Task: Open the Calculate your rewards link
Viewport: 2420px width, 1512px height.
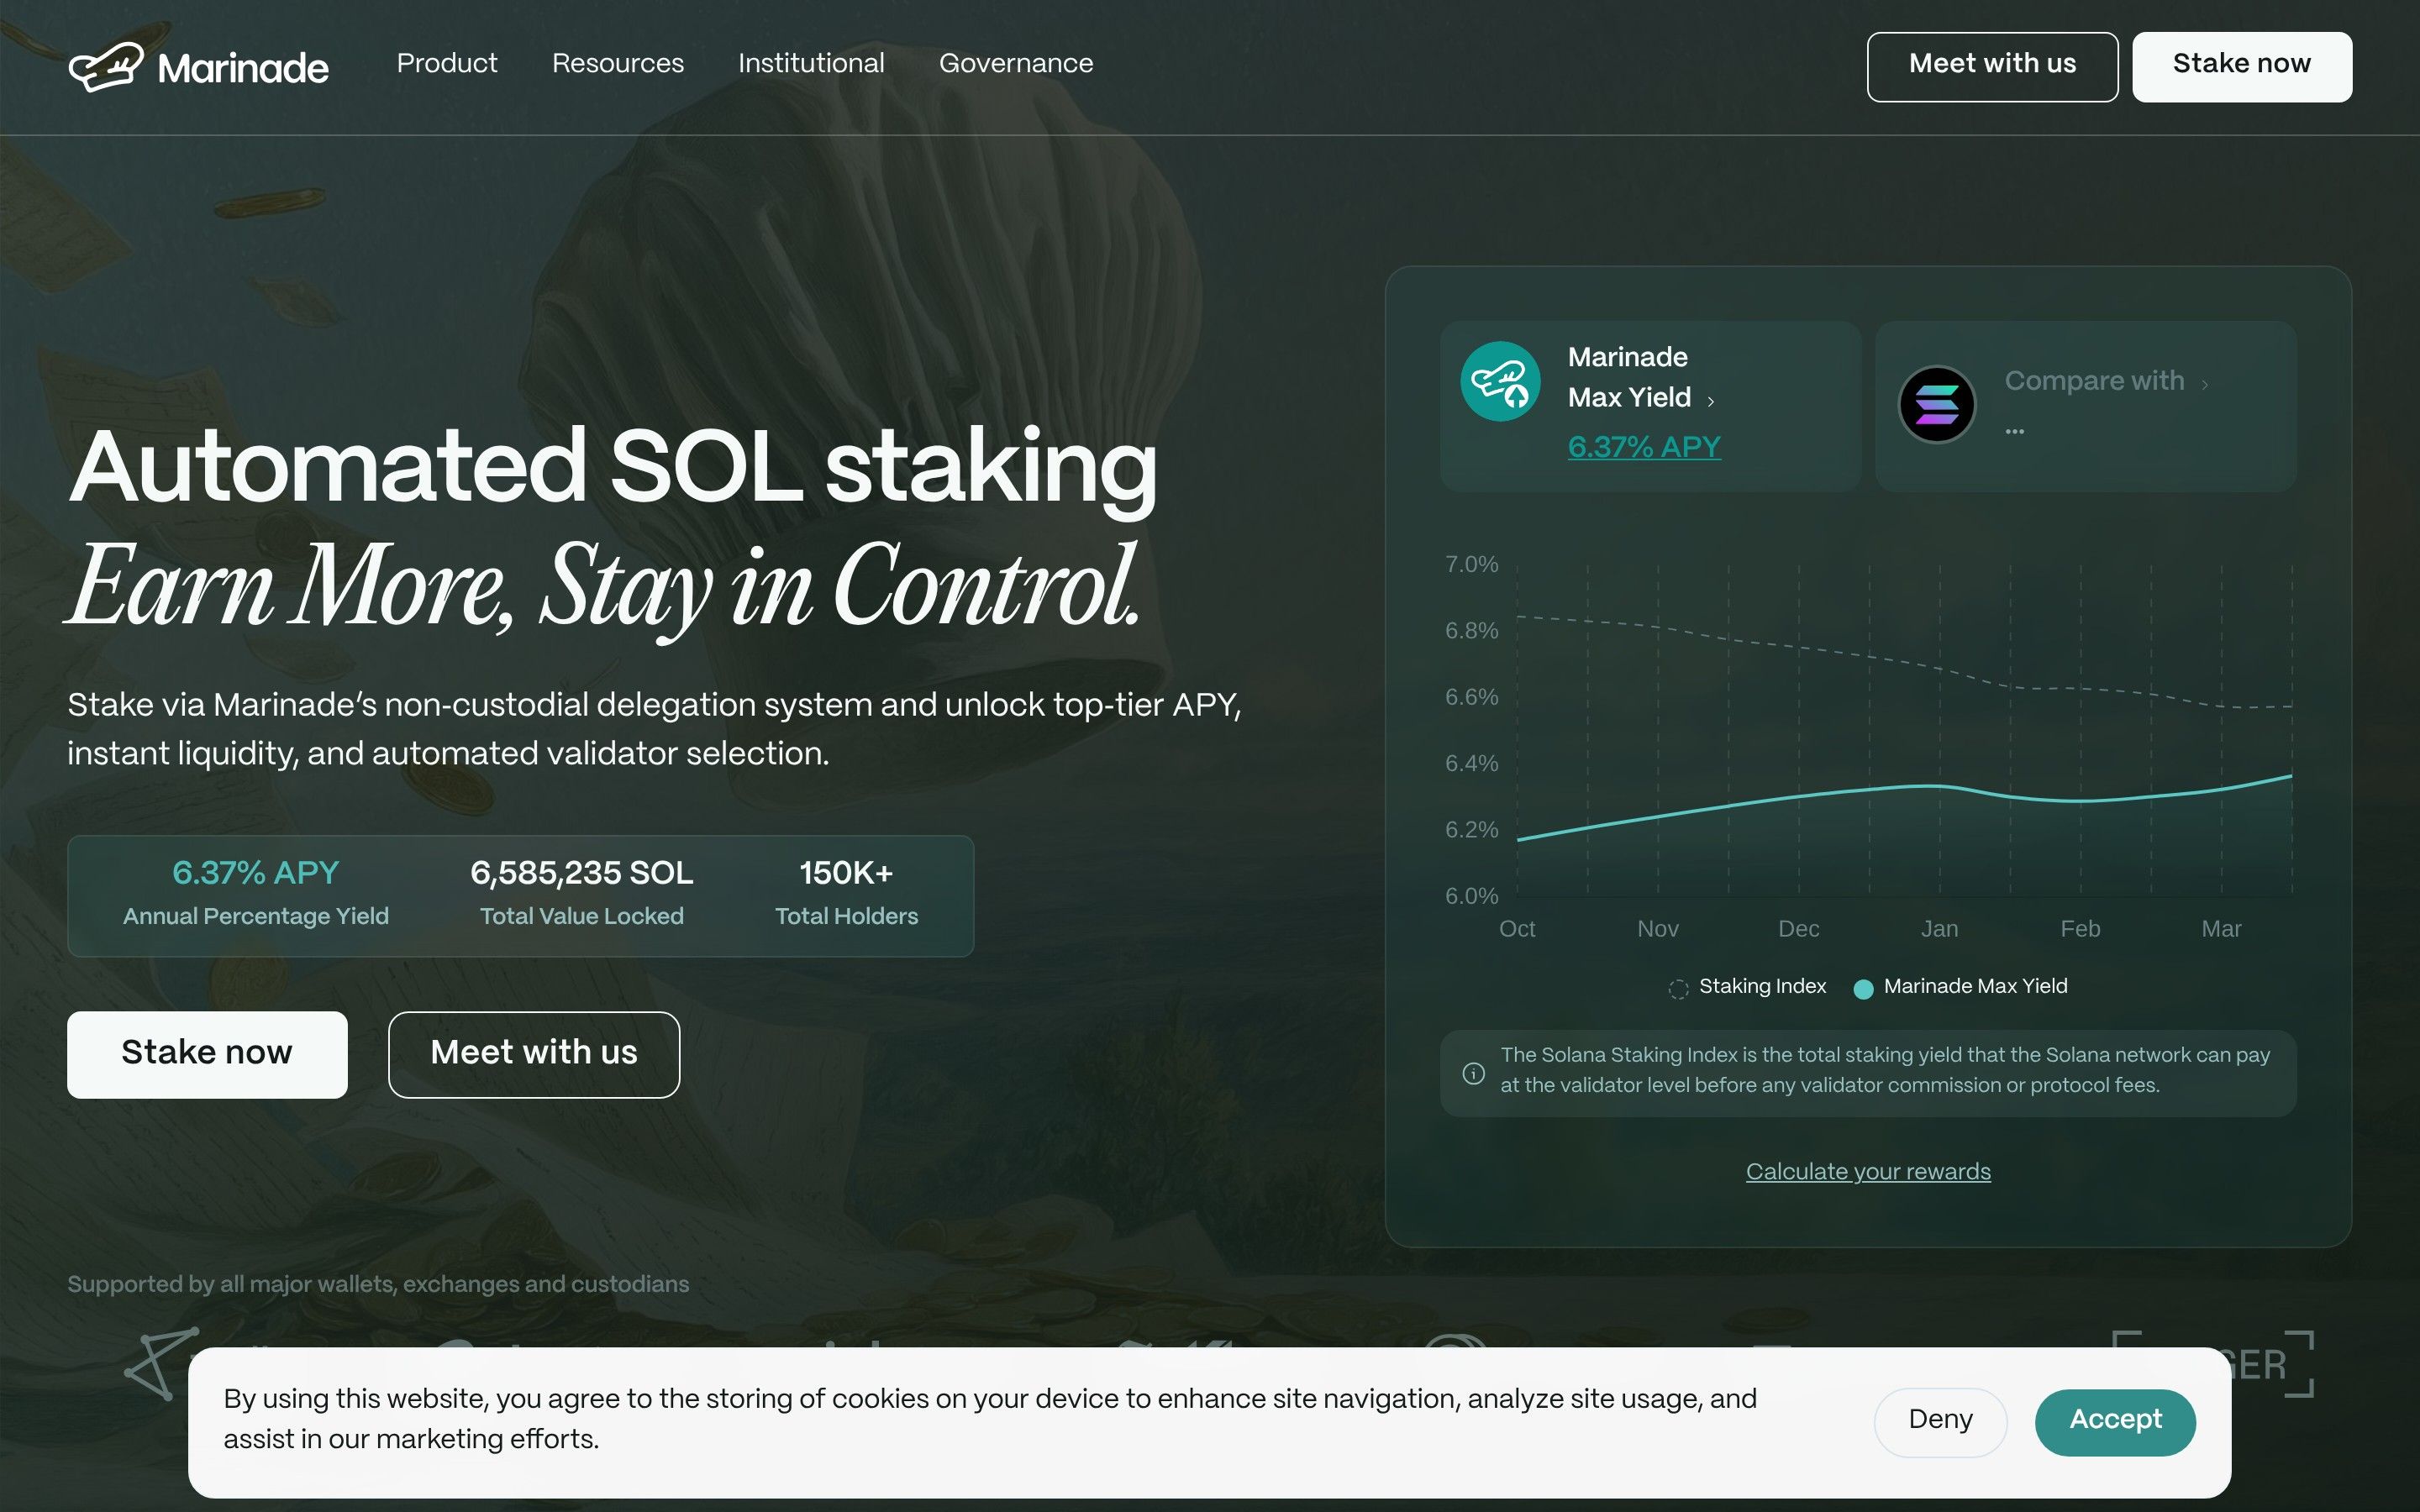Action: pos(1867,1171)
